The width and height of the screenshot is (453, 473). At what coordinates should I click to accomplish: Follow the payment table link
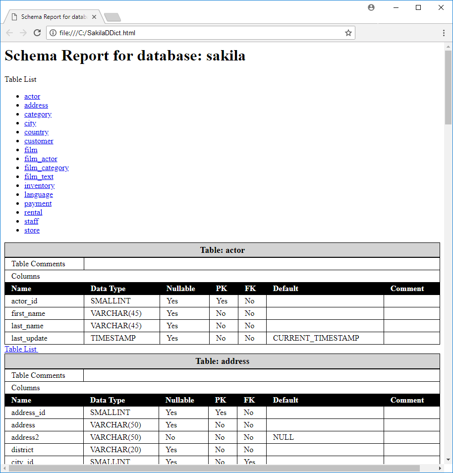(38, 203)
